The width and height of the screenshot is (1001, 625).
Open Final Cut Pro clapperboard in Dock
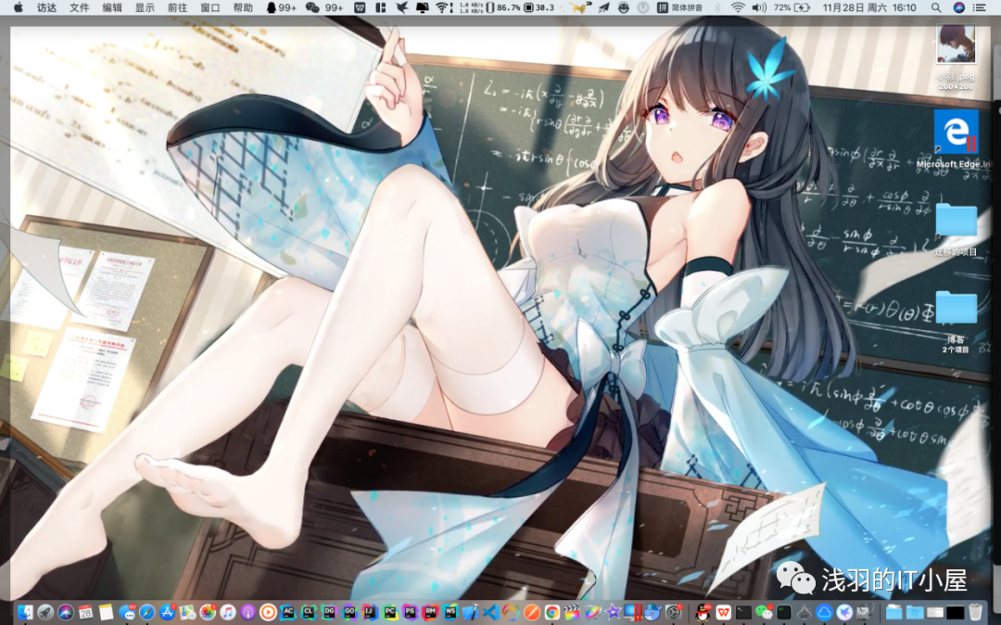point(572,612)
